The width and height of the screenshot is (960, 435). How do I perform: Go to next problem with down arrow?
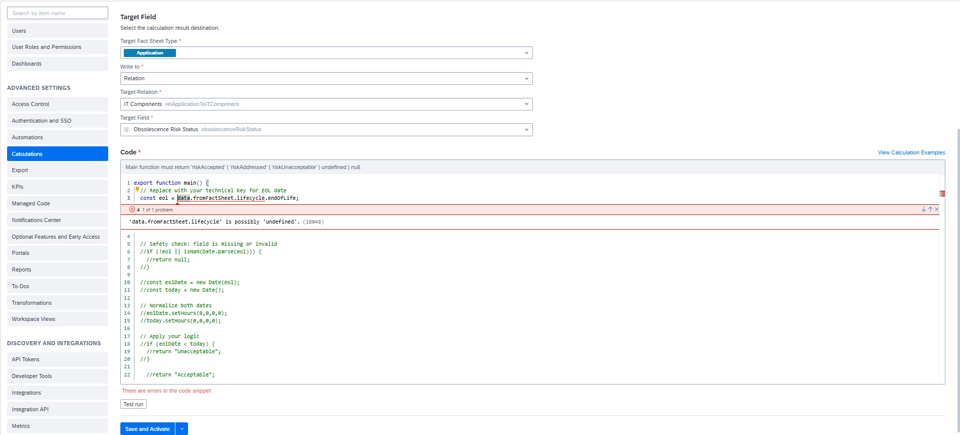click(924, 209)
